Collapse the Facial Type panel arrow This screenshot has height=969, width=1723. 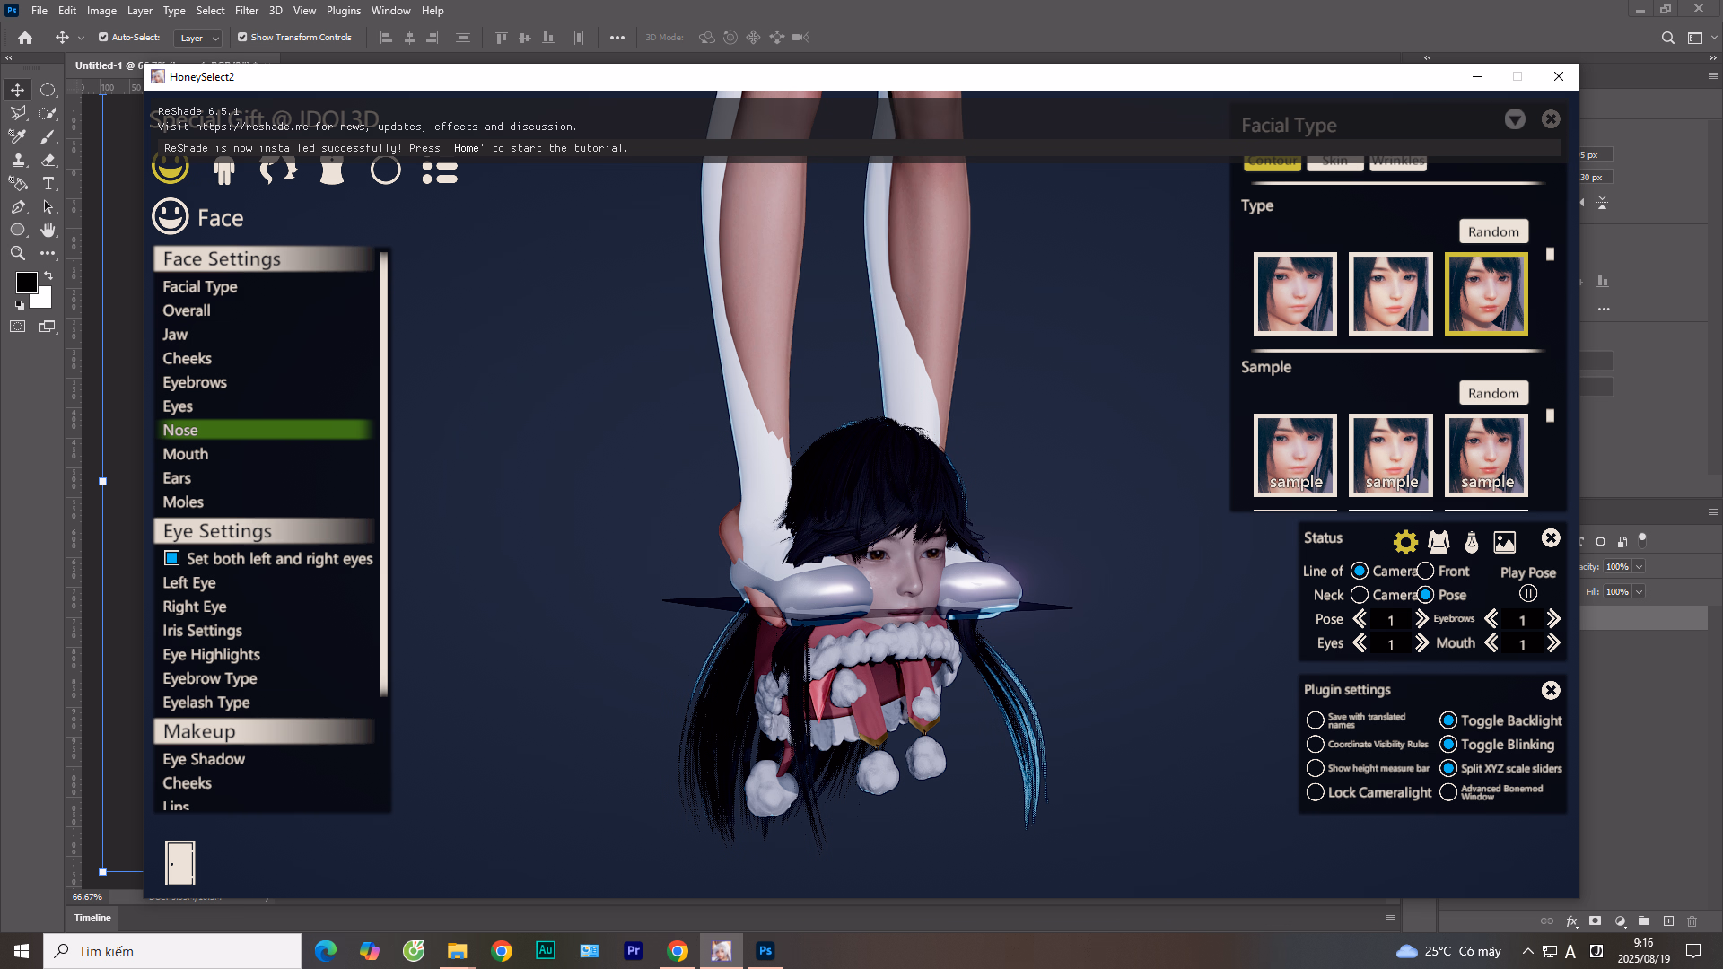click(x=1515, y=119)
